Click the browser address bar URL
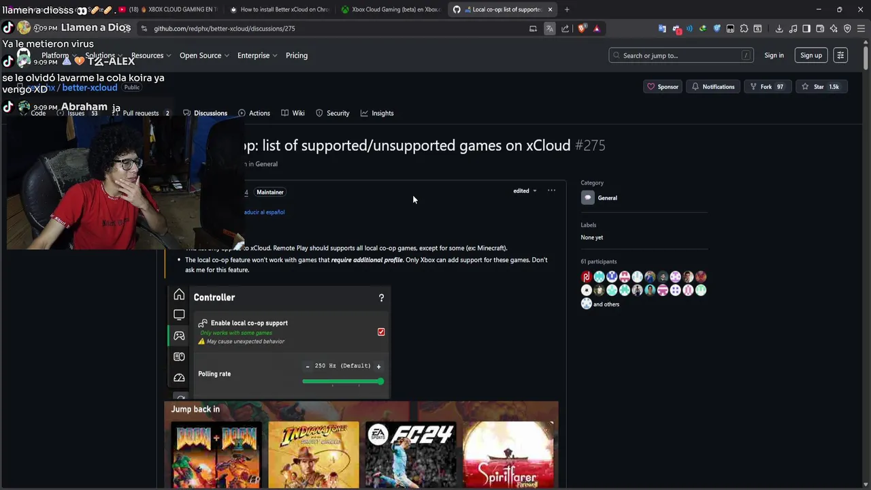This screenshot has height=490, width=871. click(x=225, y=29)
